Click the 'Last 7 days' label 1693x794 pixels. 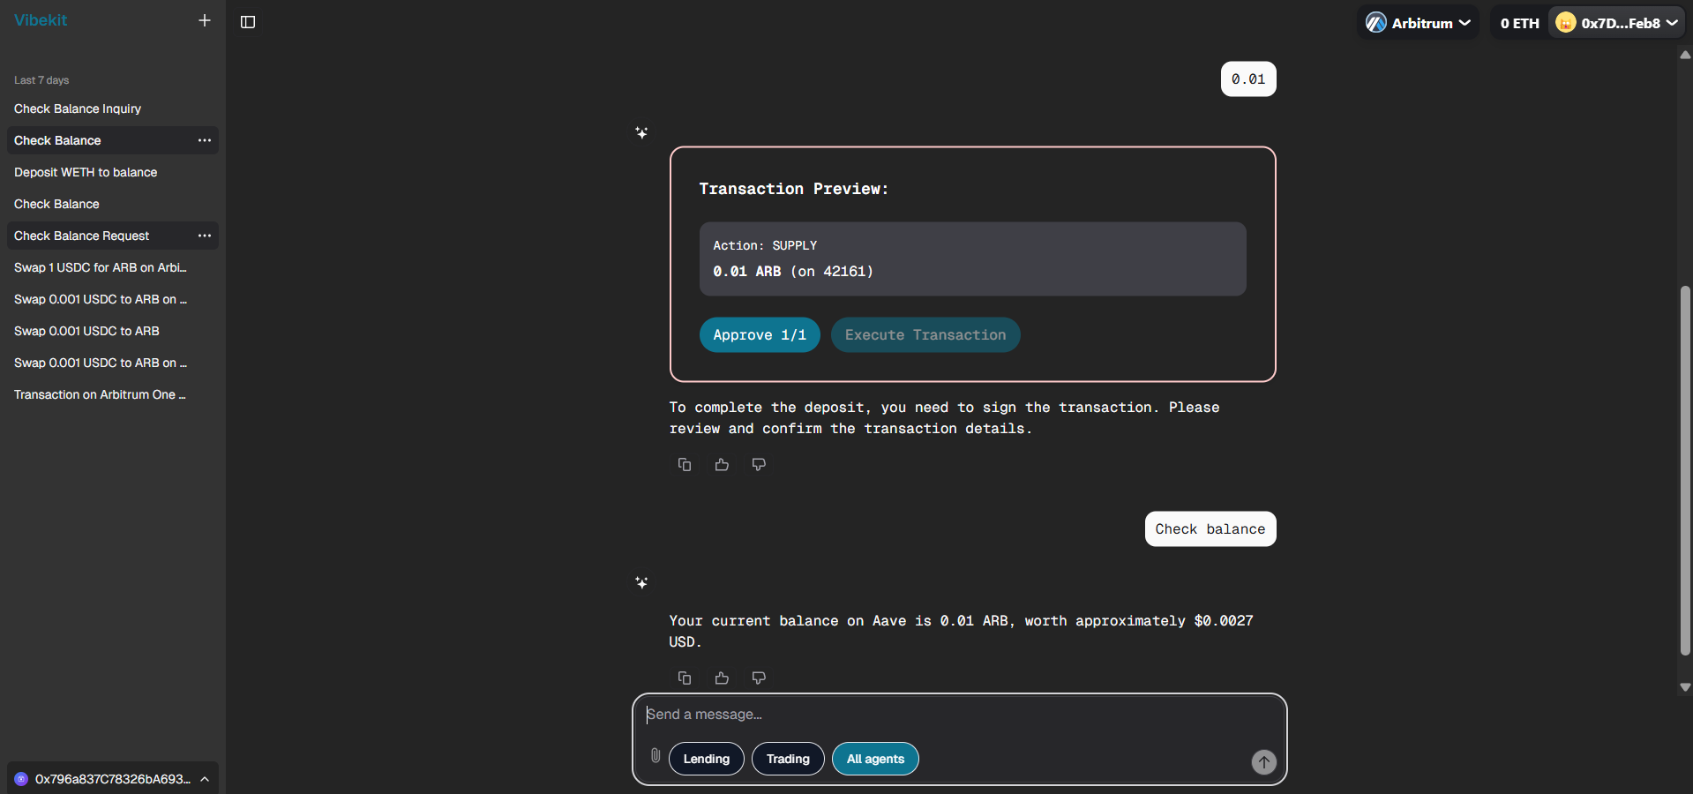coord(41,80)
